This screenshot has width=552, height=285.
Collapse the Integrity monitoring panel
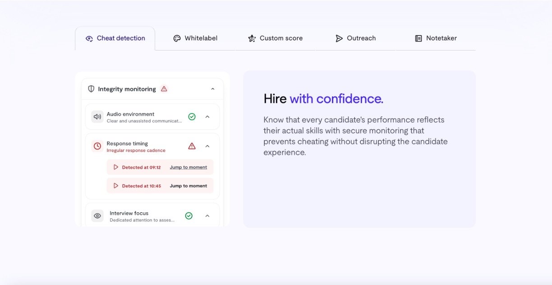(x=213, y=89)
